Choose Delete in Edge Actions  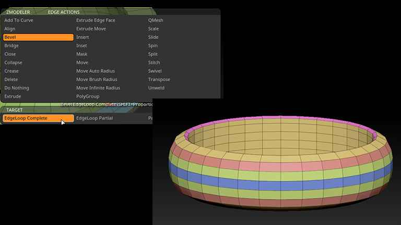11,79
